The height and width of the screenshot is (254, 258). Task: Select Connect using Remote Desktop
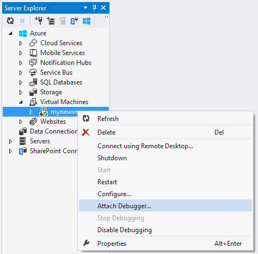tap(165, 146)
